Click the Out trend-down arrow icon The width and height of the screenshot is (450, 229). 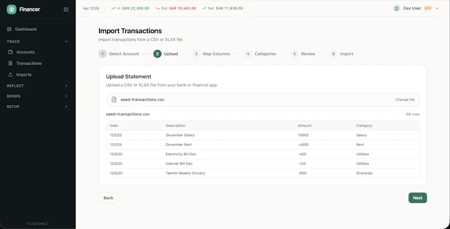coord(157,8)
